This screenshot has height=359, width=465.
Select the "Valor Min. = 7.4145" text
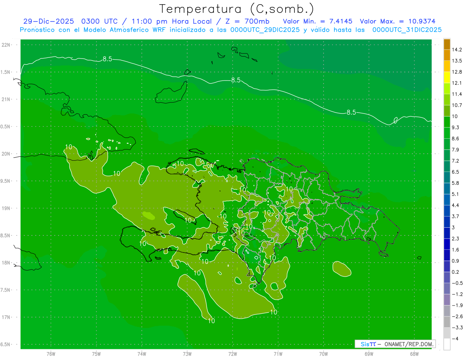pyautogui.click(x=319, y=22)
